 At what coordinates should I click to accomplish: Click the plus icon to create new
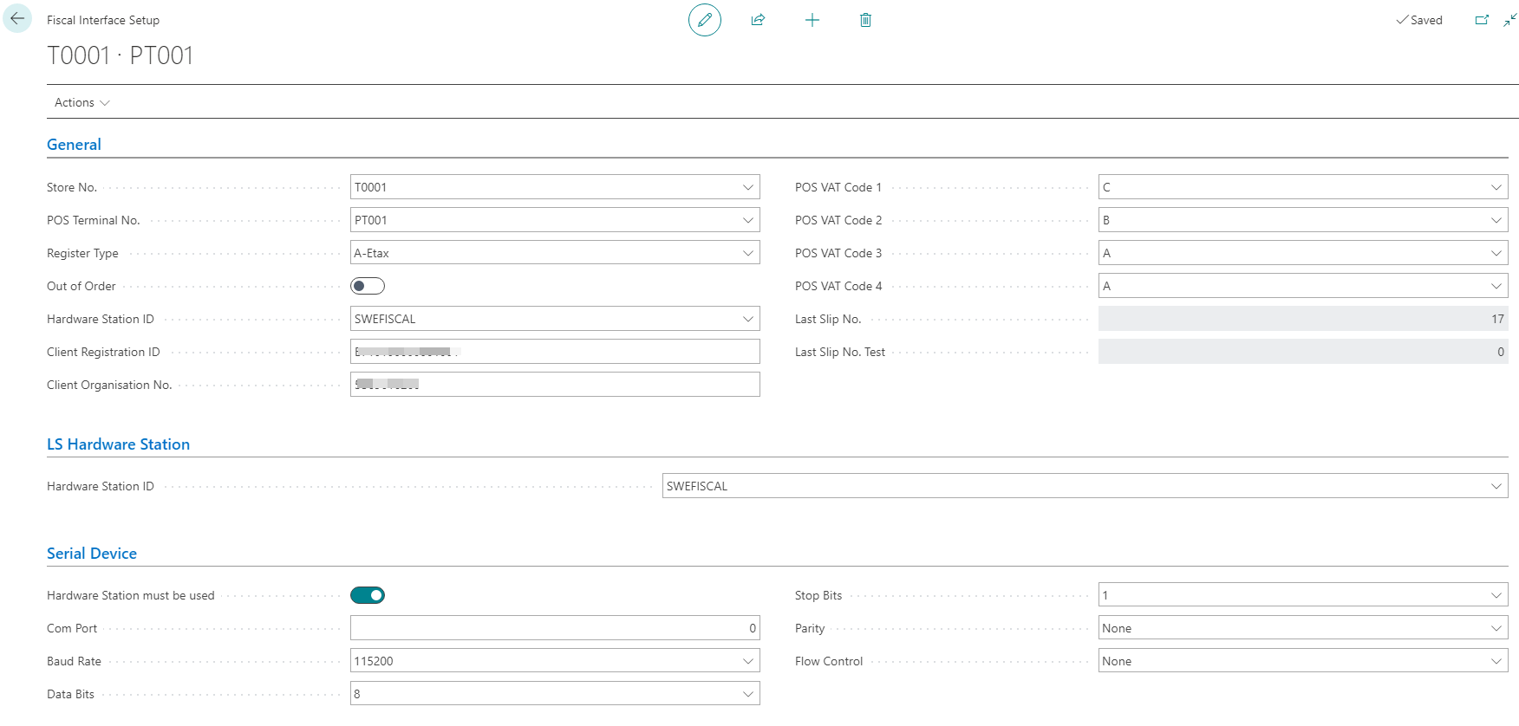pyautogui.click(x=812, y=20)
